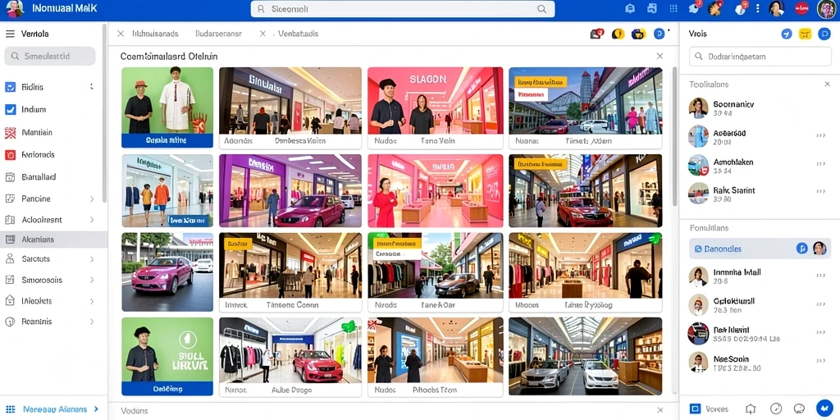Click the red Fsriomds sidebar icon
The height and width of the screenshot is (420, 840).
10,155
